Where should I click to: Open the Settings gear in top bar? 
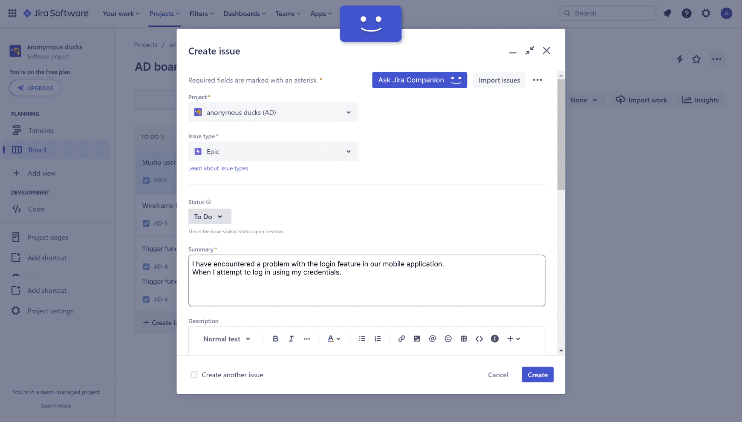pos(706,13)
